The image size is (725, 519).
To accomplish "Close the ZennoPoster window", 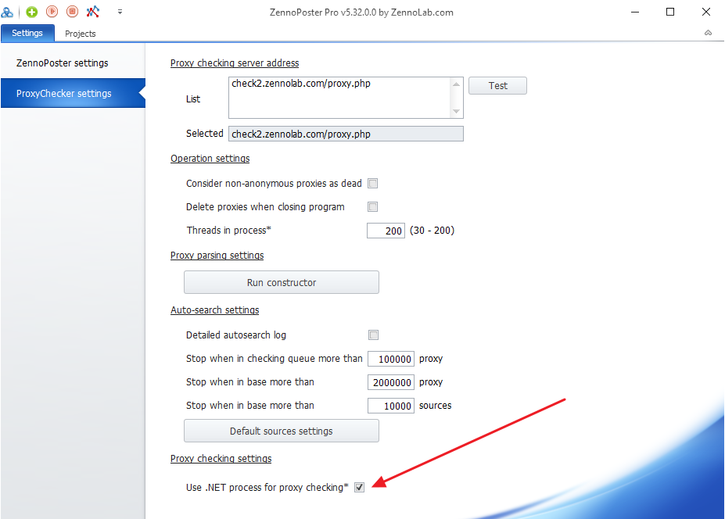I will tap(706, 12).
